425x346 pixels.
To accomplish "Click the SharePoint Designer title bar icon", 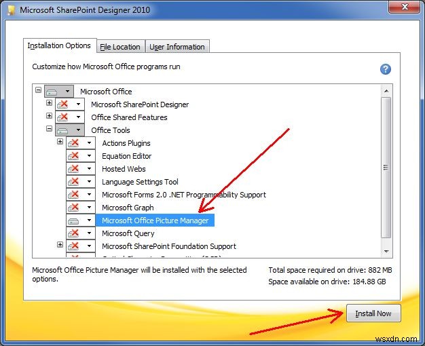I will point(11,10).
